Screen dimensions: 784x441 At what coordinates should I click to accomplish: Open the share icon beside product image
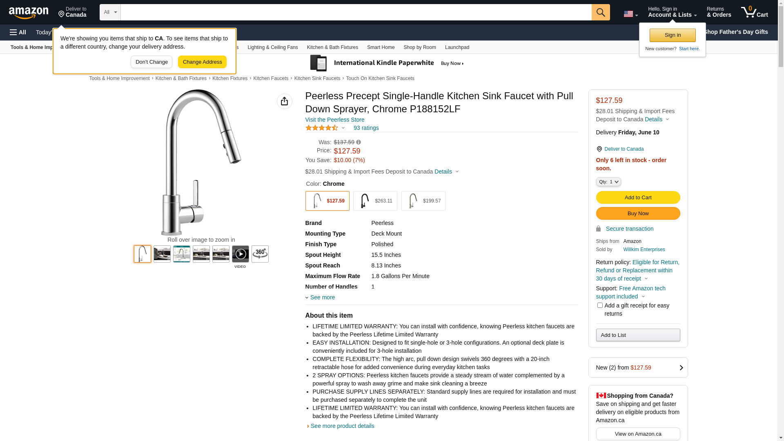pos(284,101)
